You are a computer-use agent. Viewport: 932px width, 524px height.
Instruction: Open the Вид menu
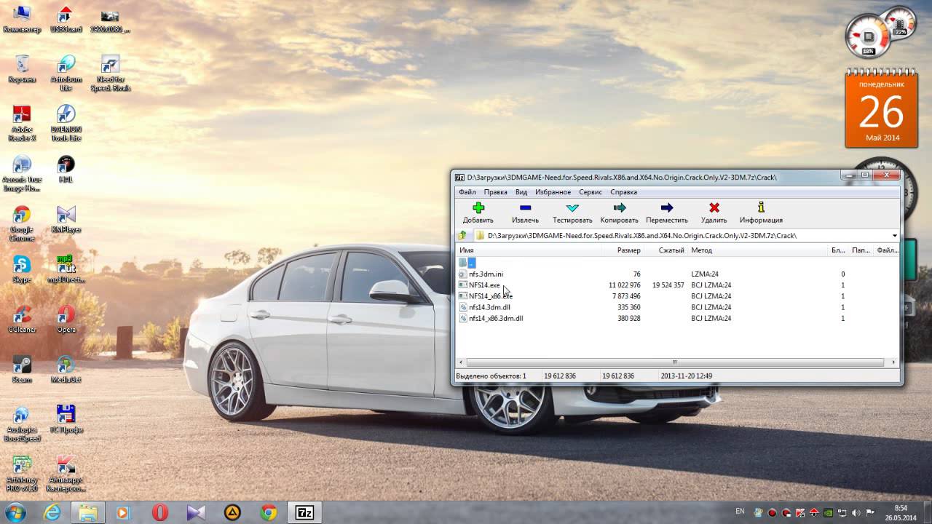pyautogui.click(x=521, y=192)
